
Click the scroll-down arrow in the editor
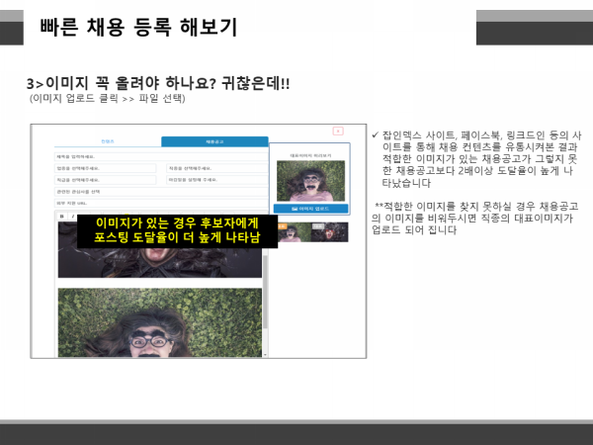tap(266, 353)
